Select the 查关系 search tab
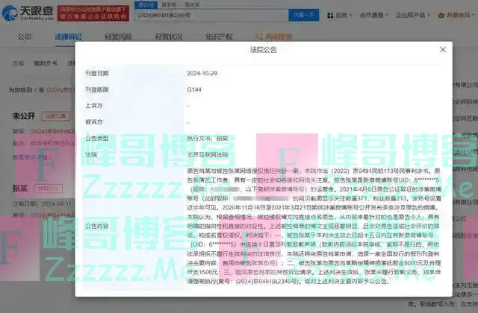 coord(192,4)
